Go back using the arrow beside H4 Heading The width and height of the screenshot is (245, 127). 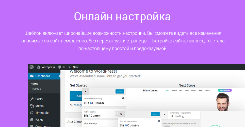(x=165, y=115)
